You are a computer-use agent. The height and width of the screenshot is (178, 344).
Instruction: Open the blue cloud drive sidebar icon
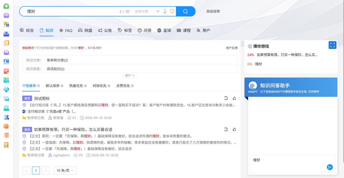pos(6,34)
